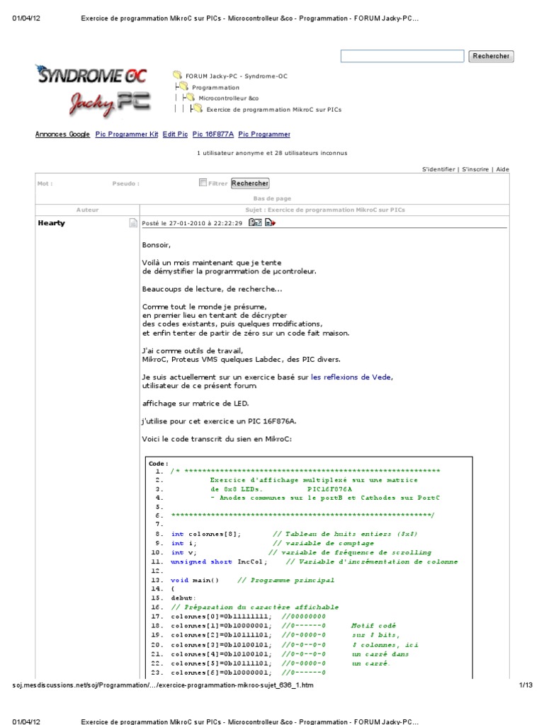Screen dimensions: 544x725
Task: Open the Edit Pic ad link
Action: click(x=175, y=134)
